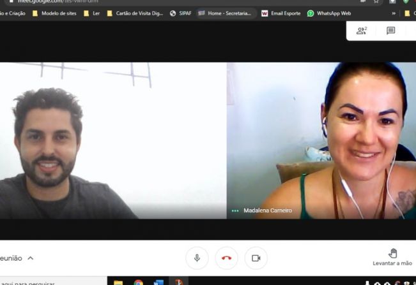Raise hand with Levantar a mão
The width and height of the screenshot is (416, 285).
[x=392, y=257]
